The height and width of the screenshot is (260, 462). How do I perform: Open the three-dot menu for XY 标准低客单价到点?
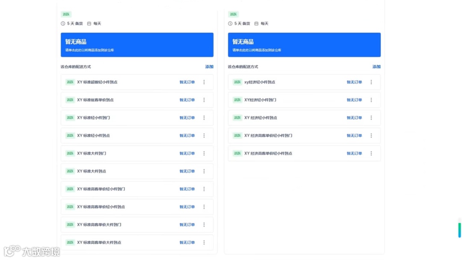tap(204, 100)
